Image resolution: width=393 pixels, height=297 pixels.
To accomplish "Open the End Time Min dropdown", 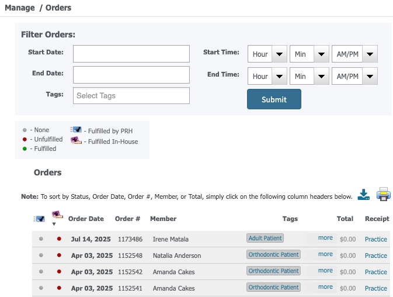I will tap(309, 76).
